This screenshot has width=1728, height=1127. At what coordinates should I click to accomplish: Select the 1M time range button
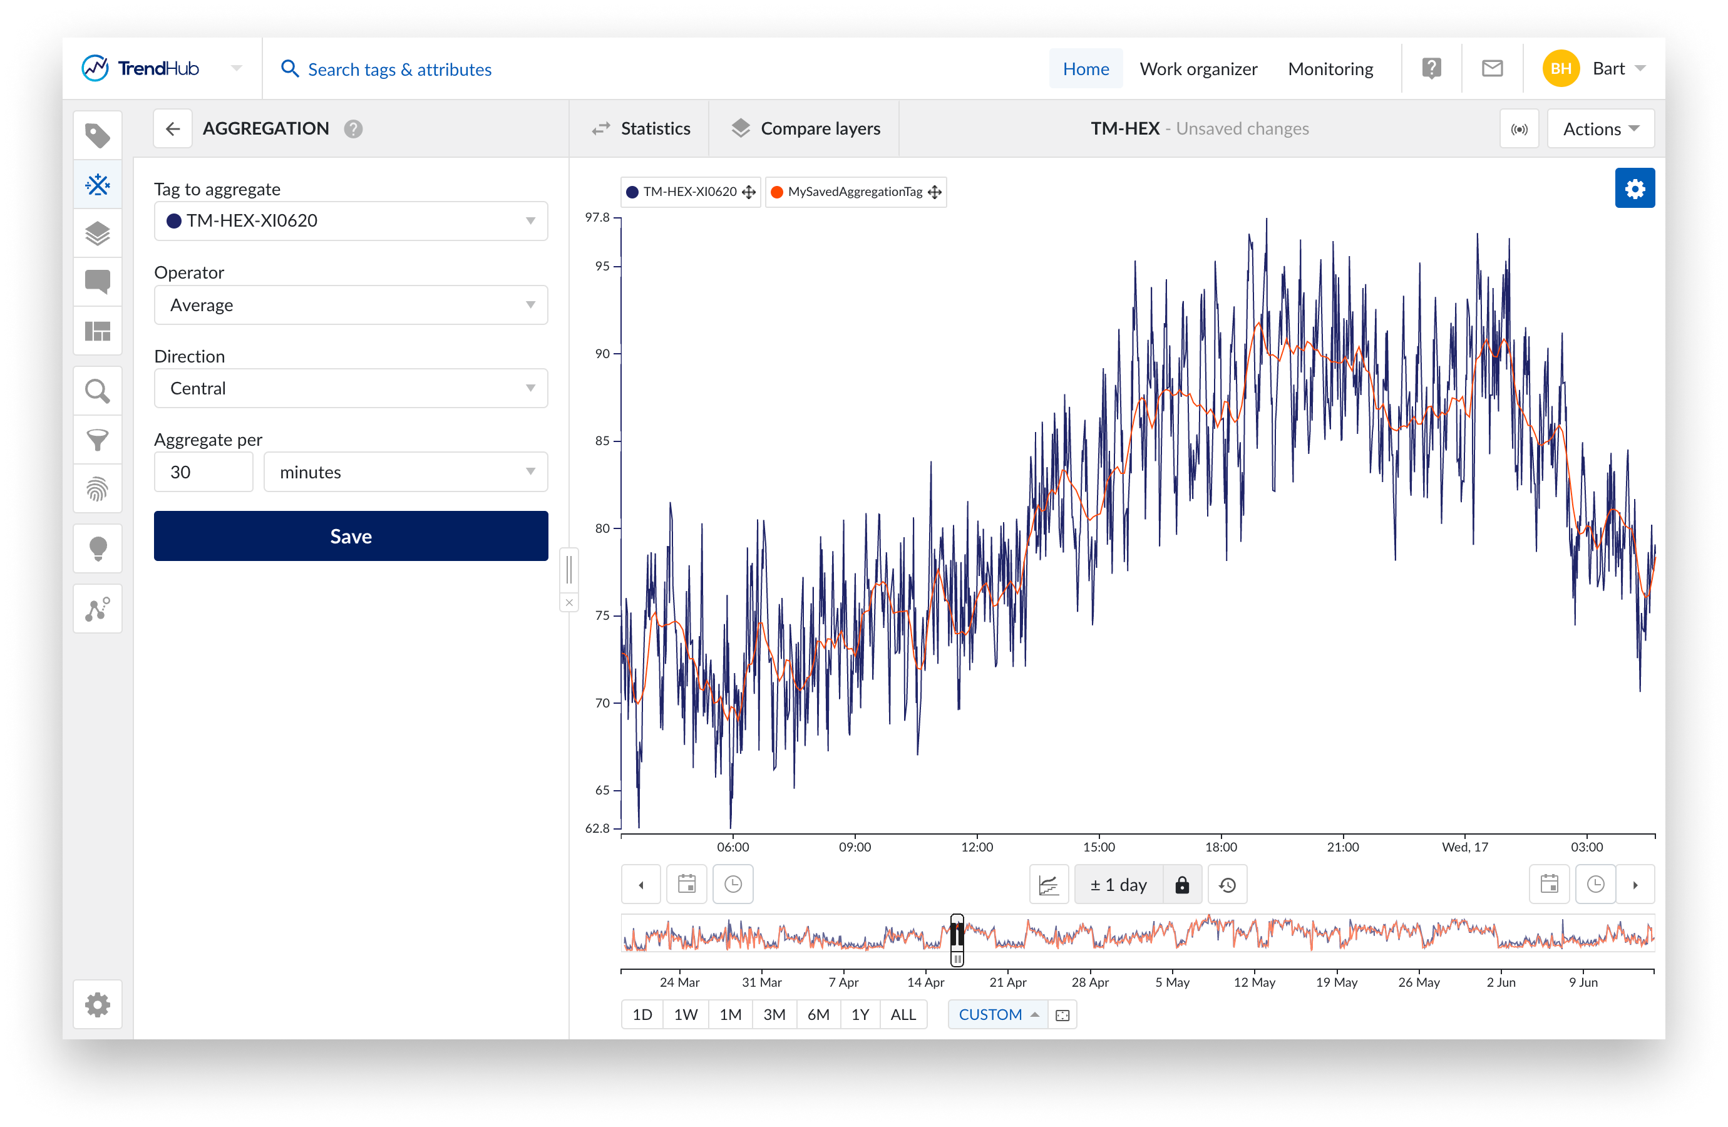[x=729, y=1014]
